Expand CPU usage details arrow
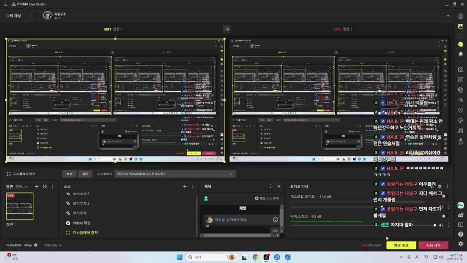467x263 pixels. 60,245
